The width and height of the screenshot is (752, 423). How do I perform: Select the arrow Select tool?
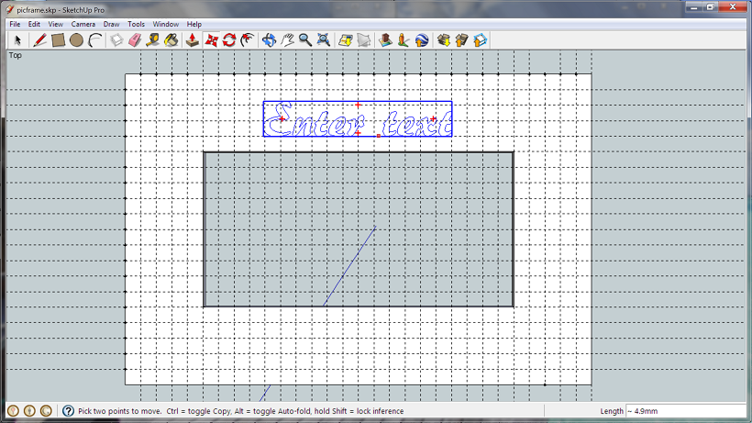coord(17,40)
